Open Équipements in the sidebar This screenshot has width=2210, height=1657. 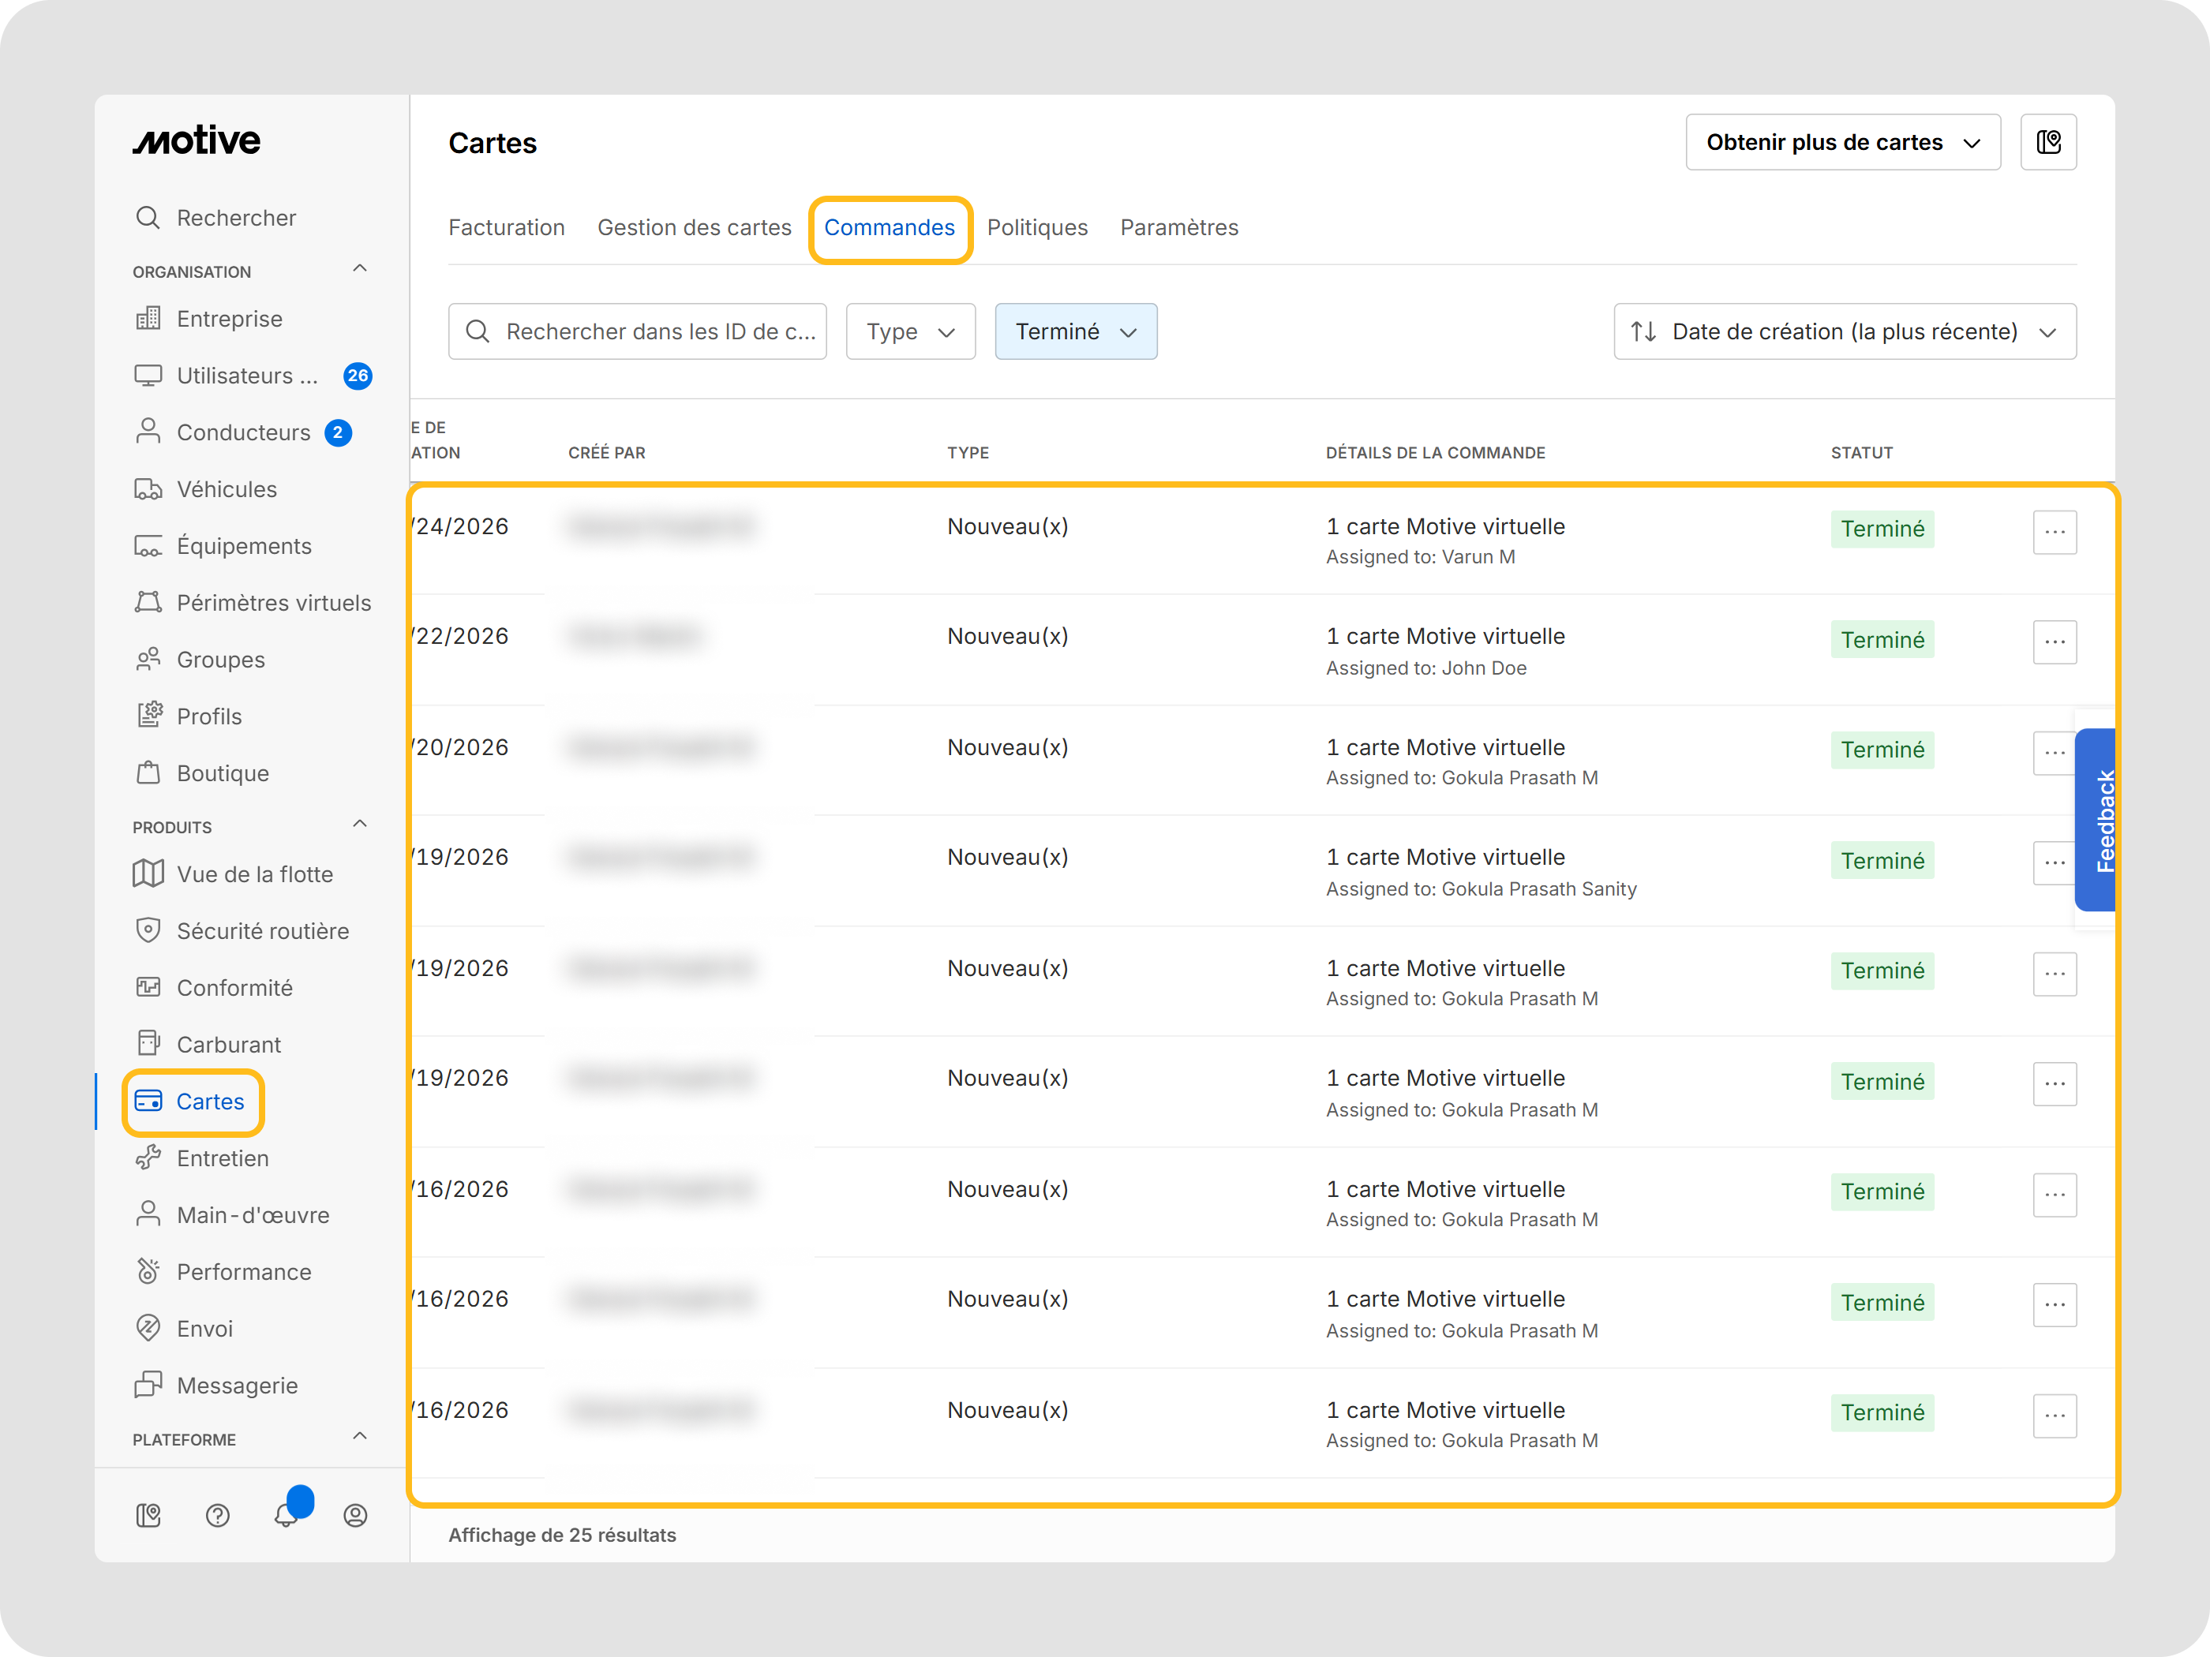(223, 546)
